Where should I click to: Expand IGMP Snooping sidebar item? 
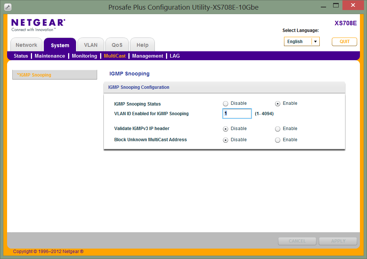click(x=55, y=75)
